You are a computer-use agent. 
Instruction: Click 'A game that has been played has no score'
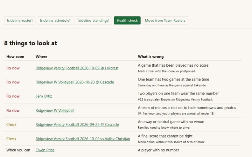[173, 65]
